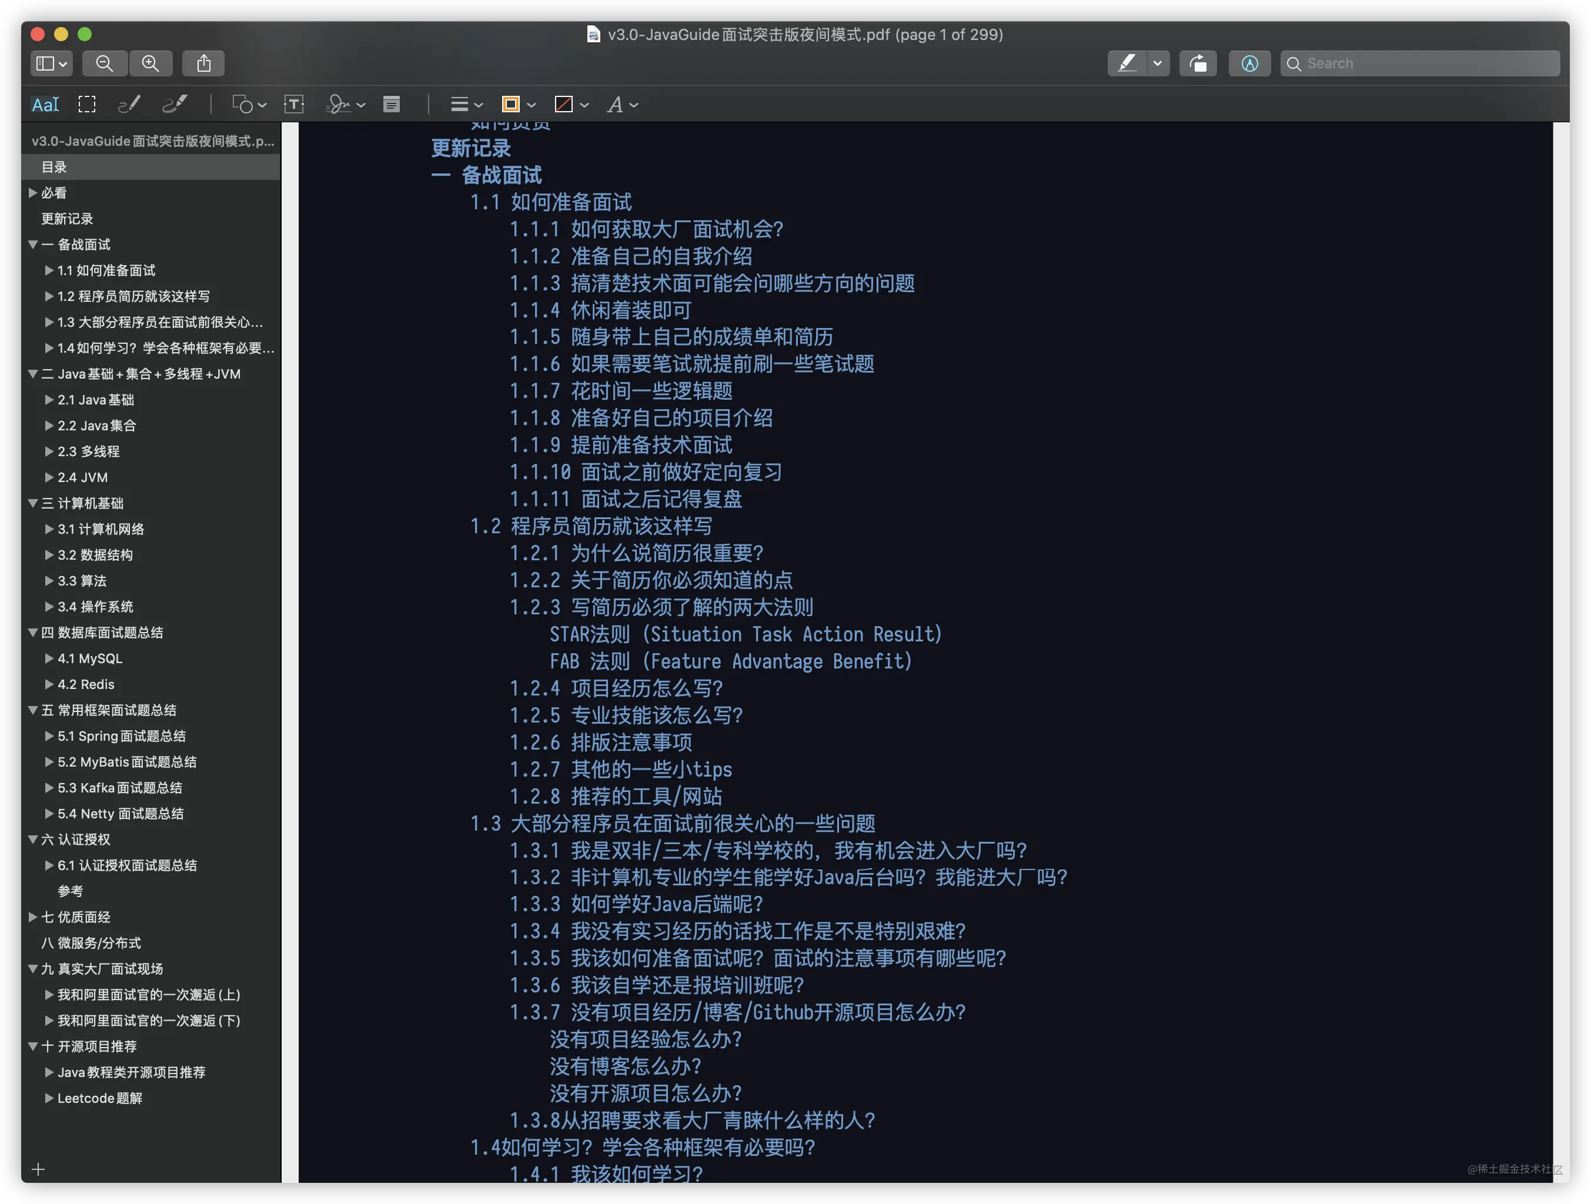Open link 1.4如何学习?学会各种框架有必要吗?
Image resolution: width=1591 pixels, height=1204 pixels.
[x=643, y=1147]
